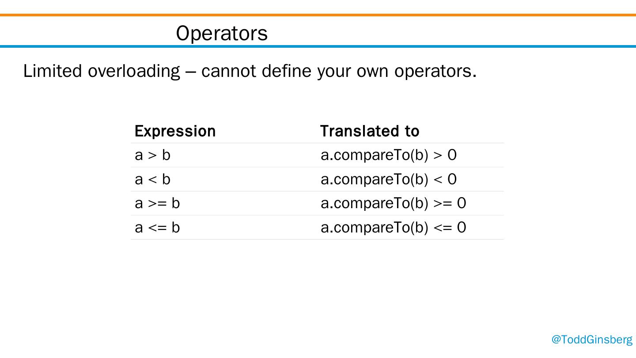The width and height of the screenshot is (636, 358).
Task: Click the blue line under the title
Action: point(318,46)
